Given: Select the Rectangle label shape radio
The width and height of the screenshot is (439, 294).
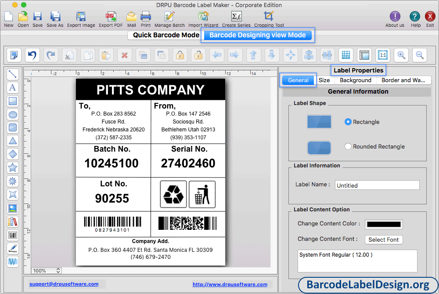Looking at the screenshot, I should (348, 122).
